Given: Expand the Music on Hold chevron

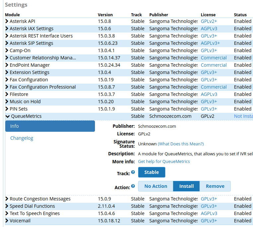Looking at the screenshot, I should click(x=7, y=102).
